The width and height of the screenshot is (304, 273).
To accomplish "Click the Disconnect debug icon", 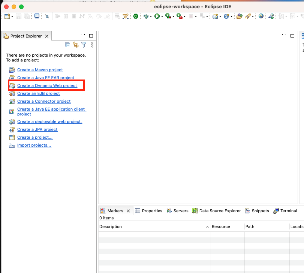I will [82, 16].
